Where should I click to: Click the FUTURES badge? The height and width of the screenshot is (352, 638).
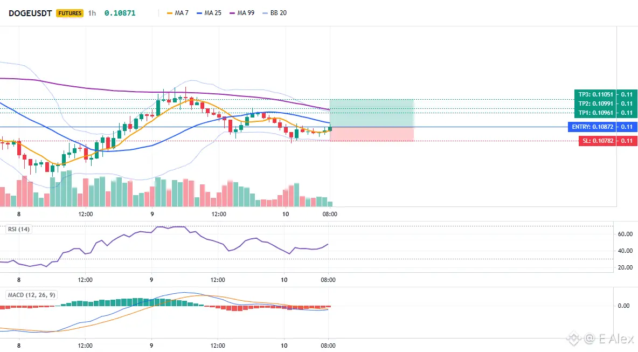tap(70, 13)
